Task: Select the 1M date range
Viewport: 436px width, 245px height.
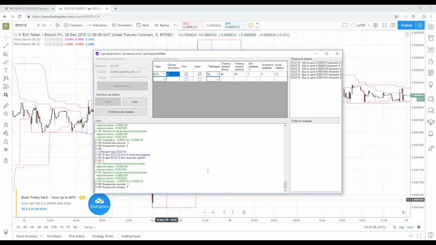Action: [32, 227]
